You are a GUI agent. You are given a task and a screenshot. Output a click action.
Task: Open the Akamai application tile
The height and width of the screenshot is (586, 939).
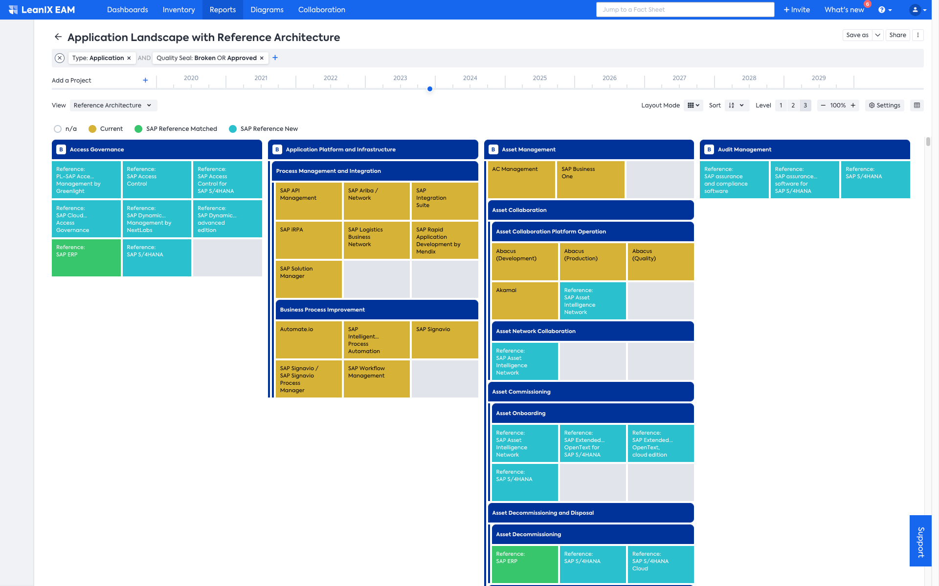525,301
